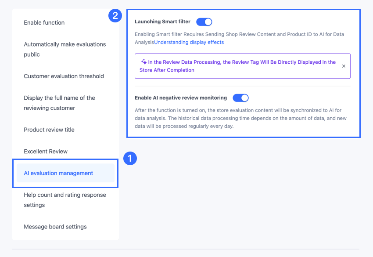The image size is (373, 257).
Task: Select AI evaluation management in sidebar
Action: point(58,173)
